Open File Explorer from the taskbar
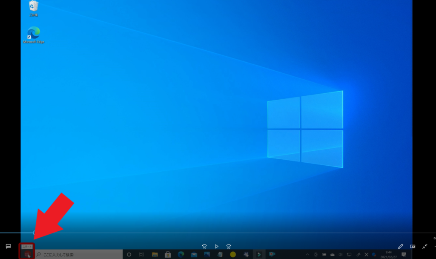The image size is (436, 259). (x=155, y=255)
